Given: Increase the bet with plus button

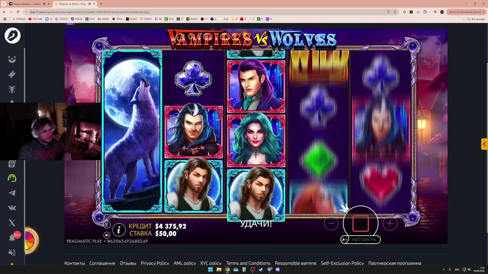Looking at the screenshot, I should 390,224.
